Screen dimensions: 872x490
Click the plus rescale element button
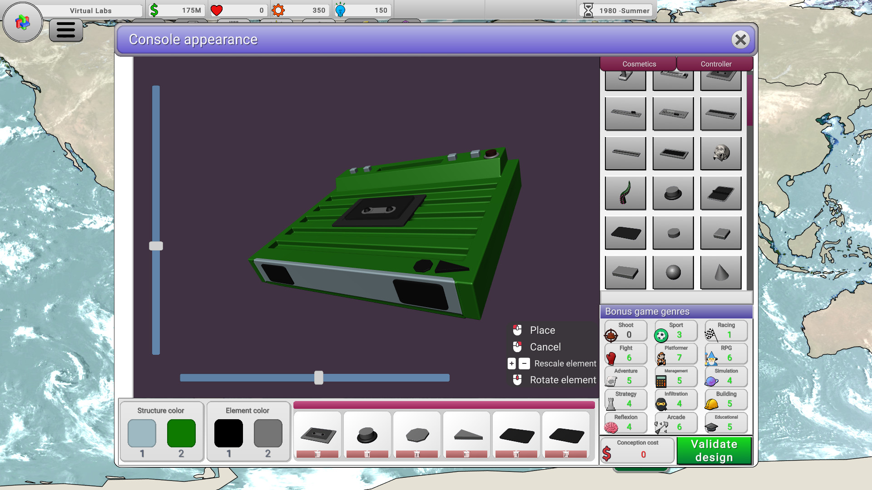tap(512, 363)
